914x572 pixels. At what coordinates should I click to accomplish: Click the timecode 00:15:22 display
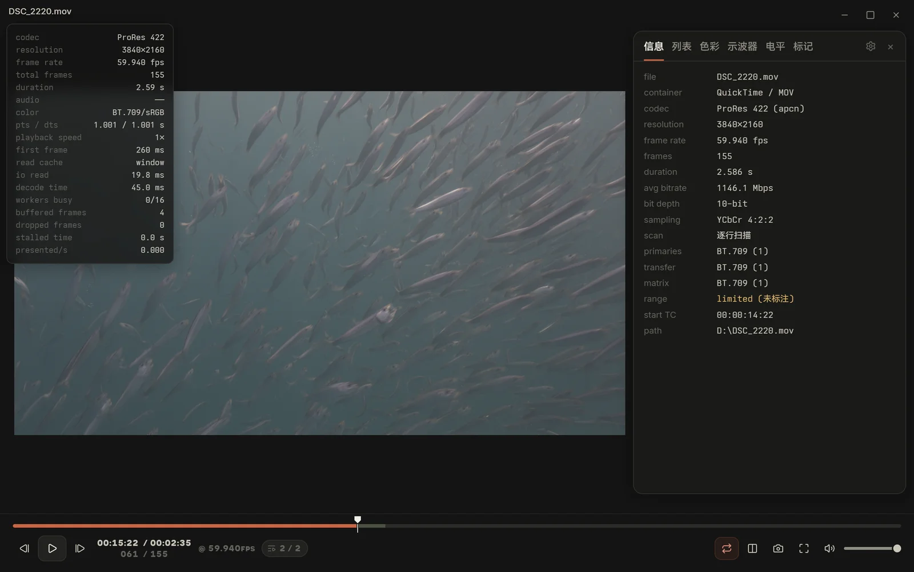(118, 543)
